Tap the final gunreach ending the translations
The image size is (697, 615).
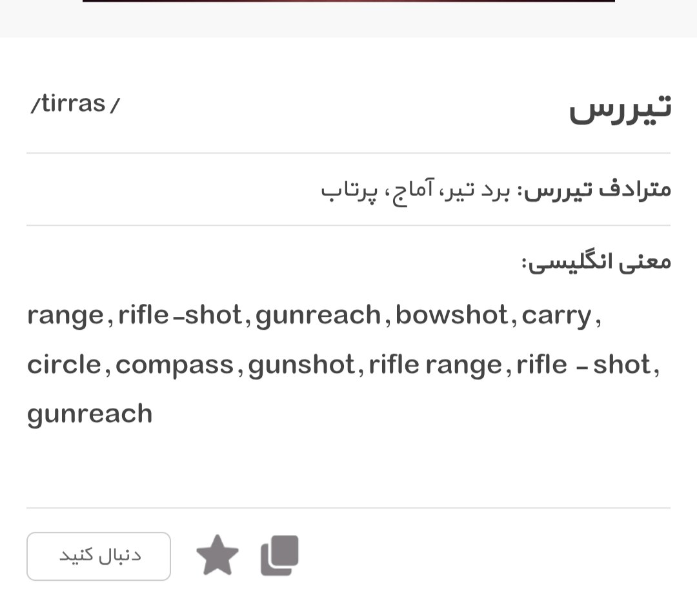pyautogui.click(x=90, y=414)
